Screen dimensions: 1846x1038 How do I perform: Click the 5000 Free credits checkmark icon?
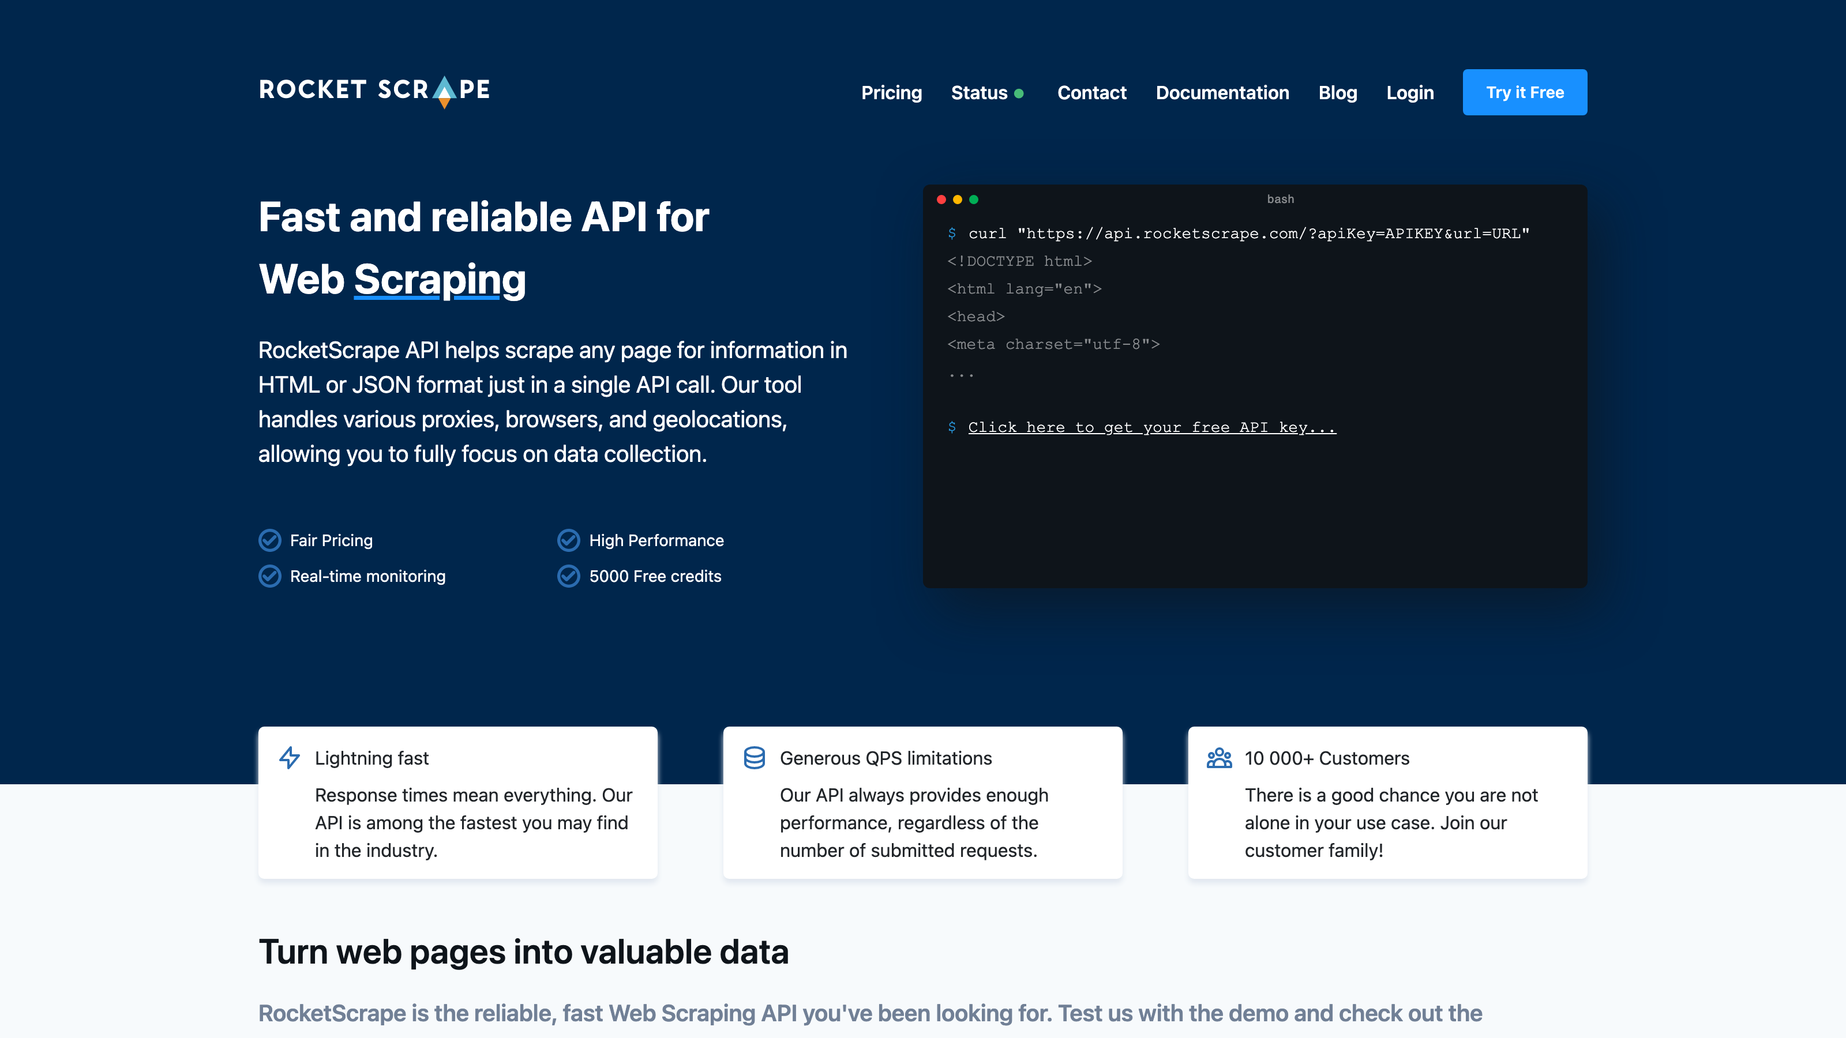pos(568,576)
